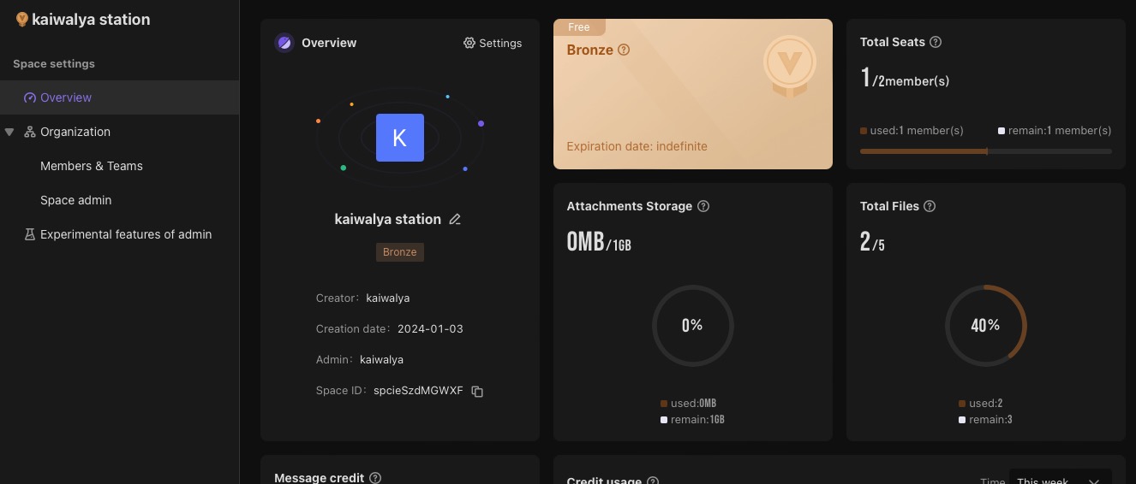Click the Experimental features flask icon
1136x484 pixels.
[x=30, y=234]
